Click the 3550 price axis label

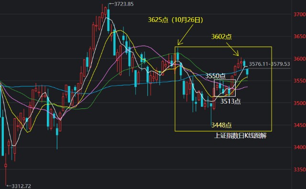pos(300,81)
